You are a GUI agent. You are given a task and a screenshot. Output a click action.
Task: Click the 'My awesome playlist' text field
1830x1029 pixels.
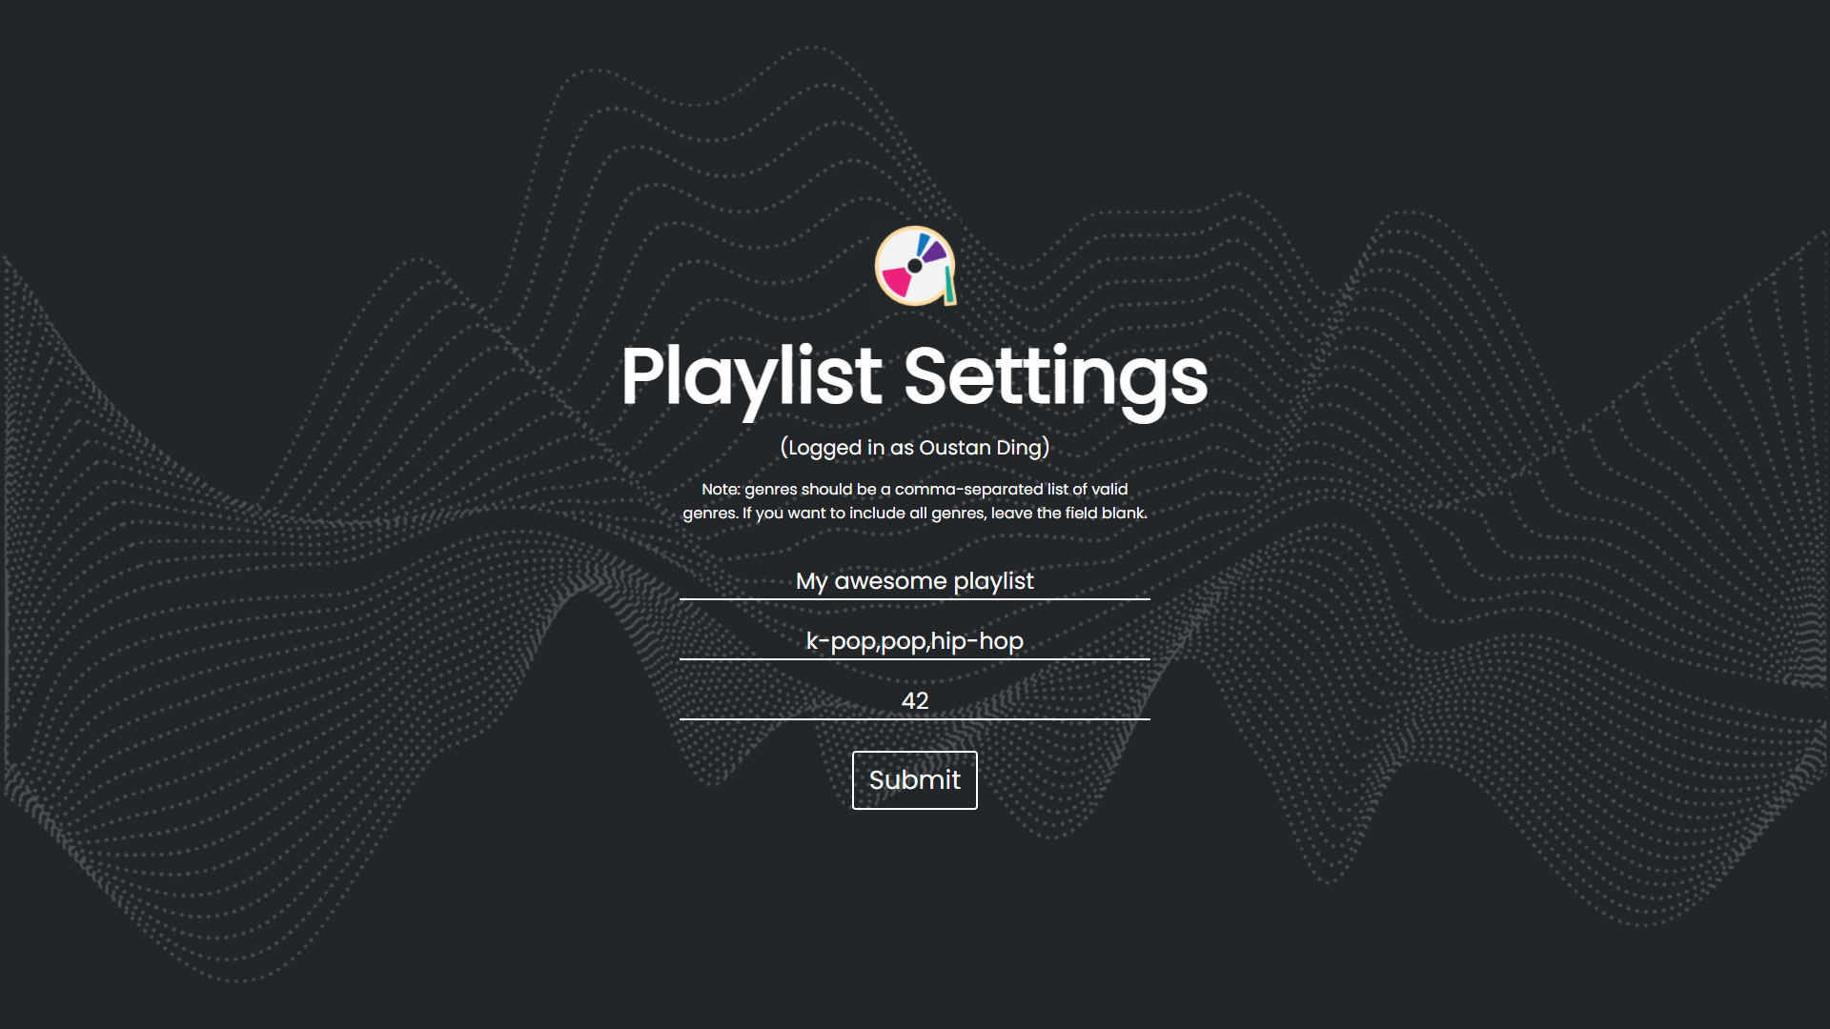pyautogui.click(x=915, y=580)
